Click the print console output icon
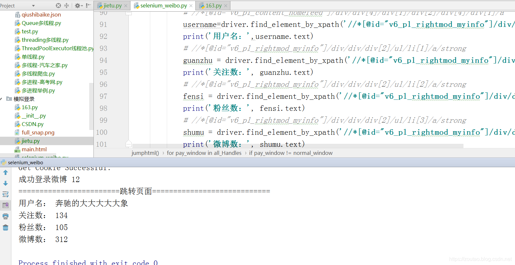Viewport: 515px width, 265px height. click(6, 216)
